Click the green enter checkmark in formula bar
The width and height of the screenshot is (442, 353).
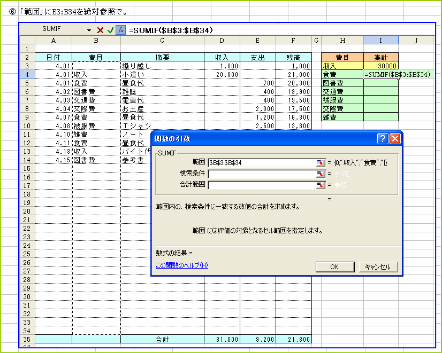point(110,30)
